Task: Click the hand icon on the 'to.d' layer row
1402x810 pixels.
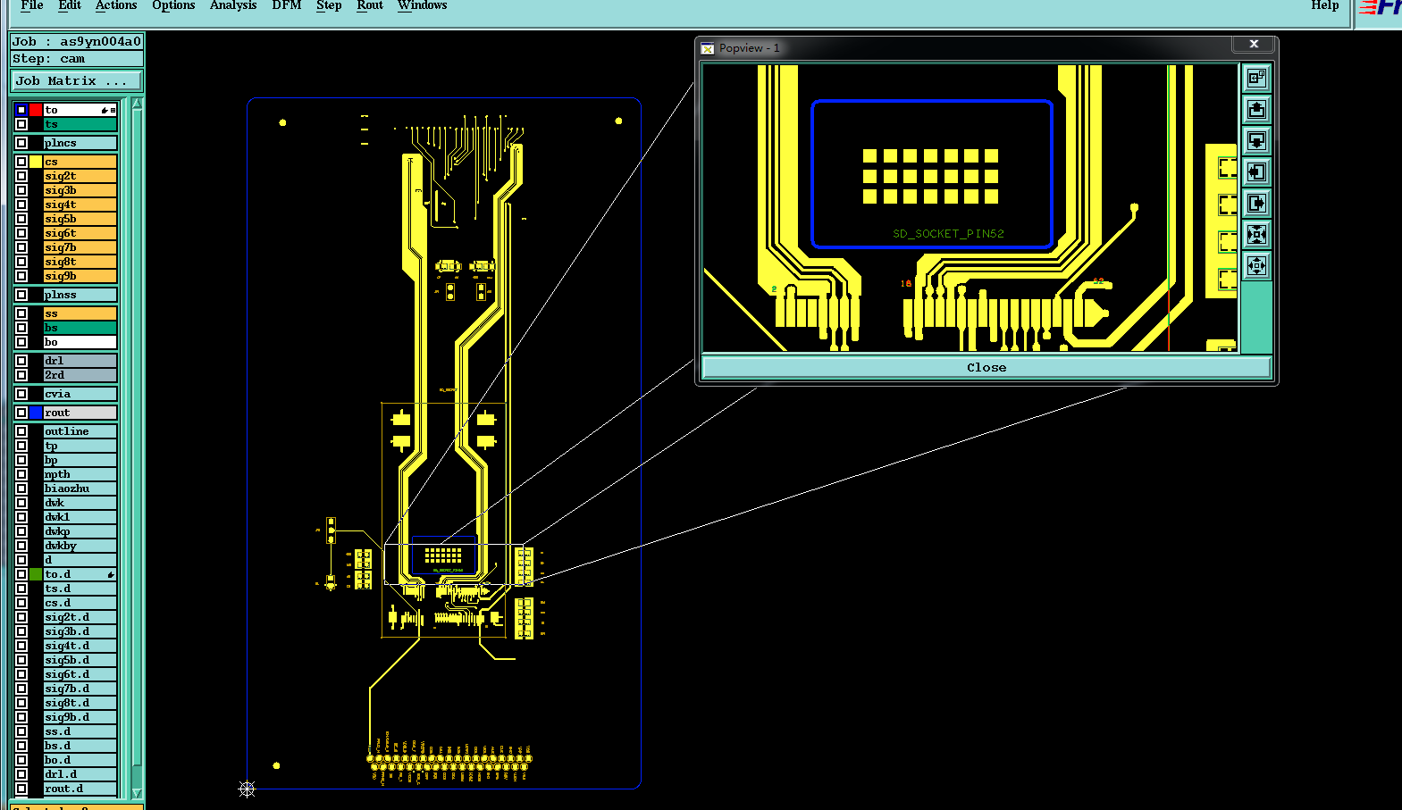Action: click(111, 574)
